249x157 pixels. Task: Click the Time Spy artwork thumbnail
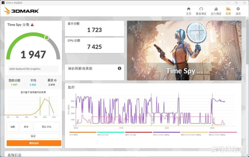(184, 51)
